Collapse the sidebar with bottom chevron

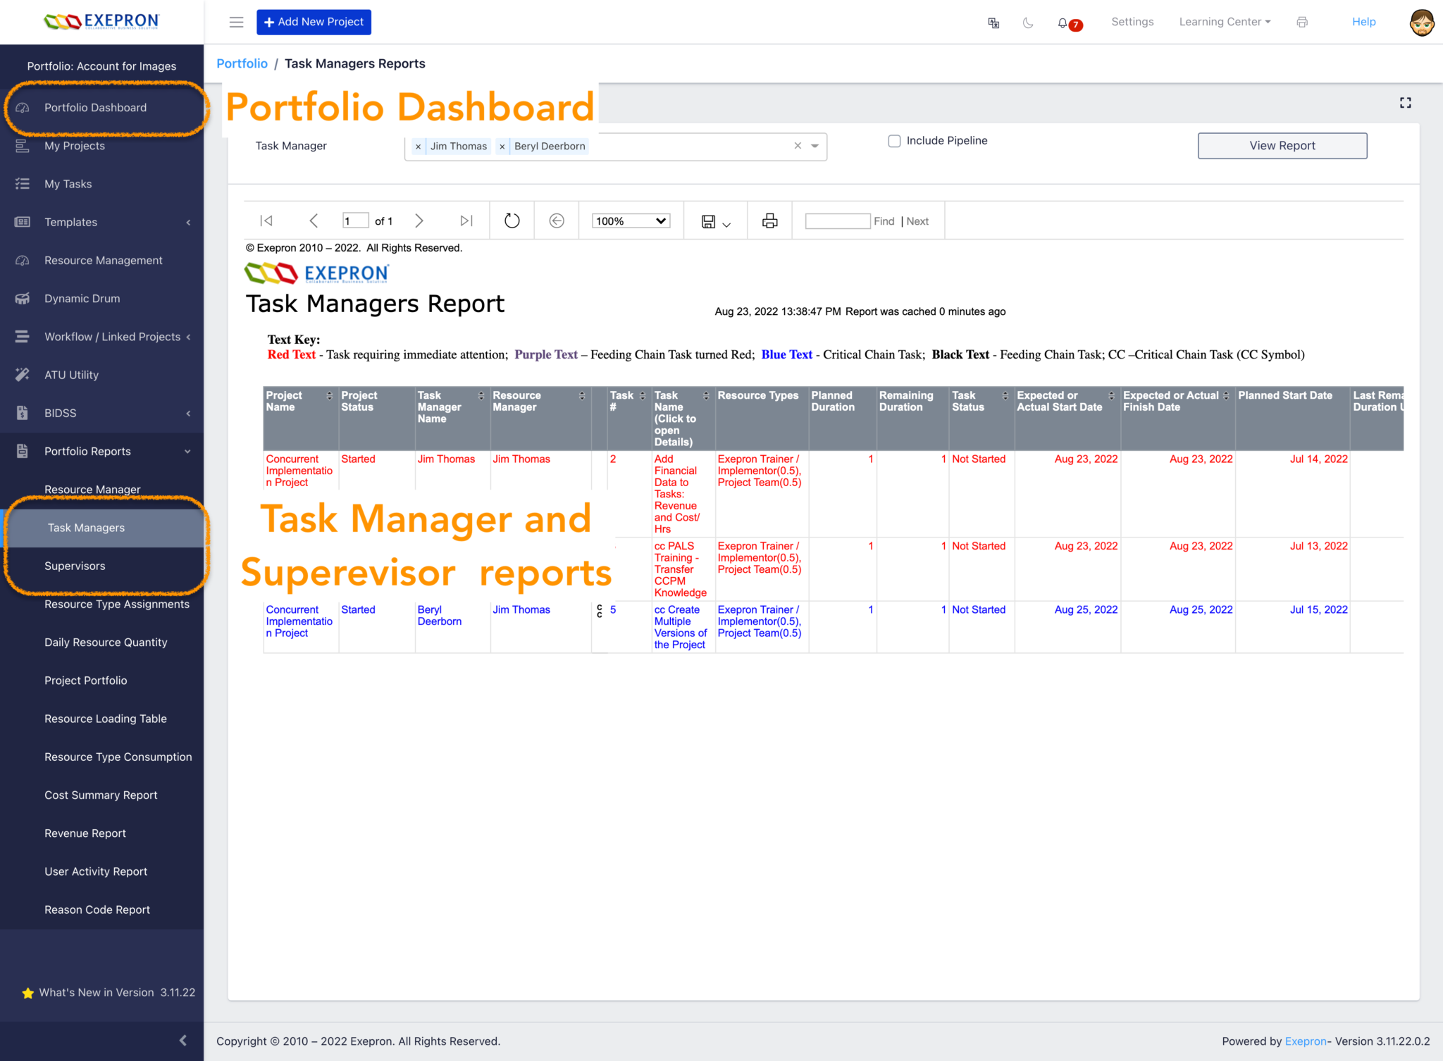[x=182, y=1040]
